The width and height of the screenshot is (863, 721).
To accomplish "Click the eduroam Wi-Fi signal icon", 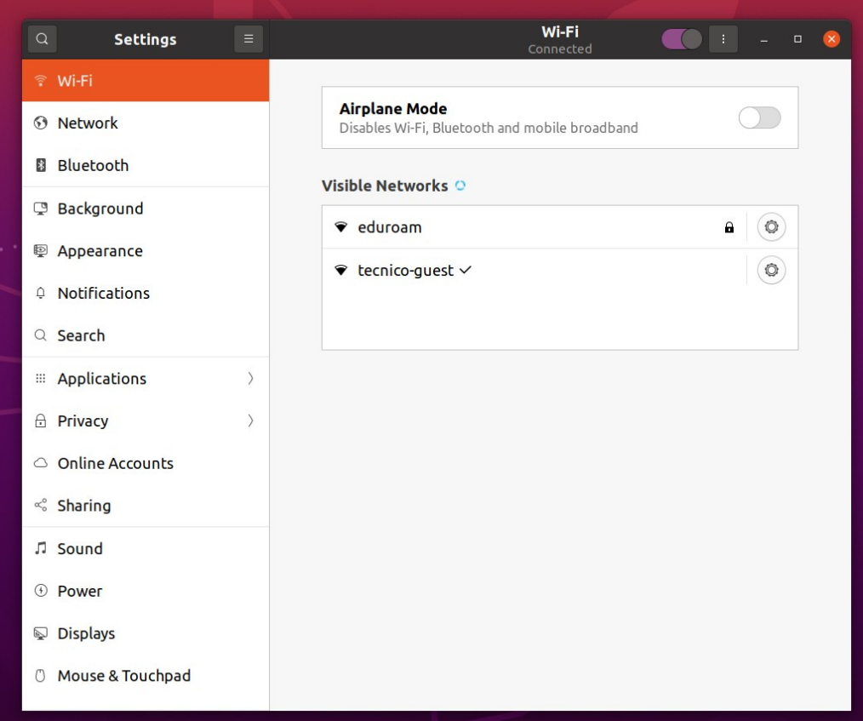I will 341,227.
